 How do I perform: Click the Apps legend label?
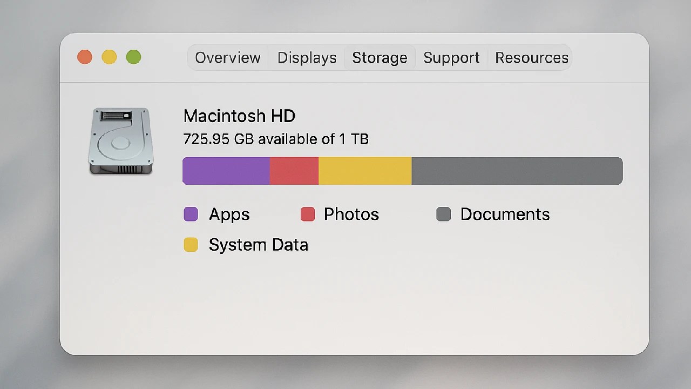229,214
